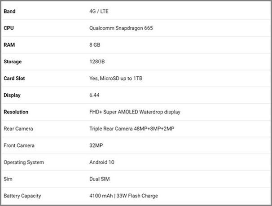The height and width of the screenshot is (206, 272).
Task: Click the Card Slot label
Action: (14, 79)
